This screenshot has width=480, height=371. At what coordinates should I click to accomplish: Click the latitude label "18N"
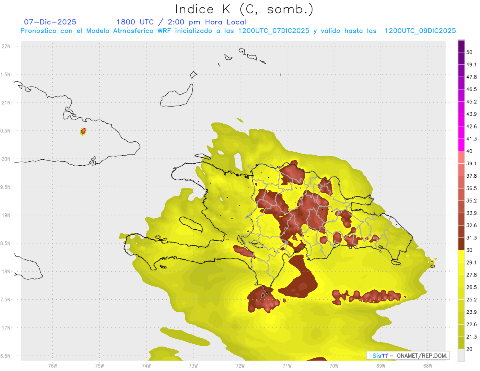[x=7, y=272]
